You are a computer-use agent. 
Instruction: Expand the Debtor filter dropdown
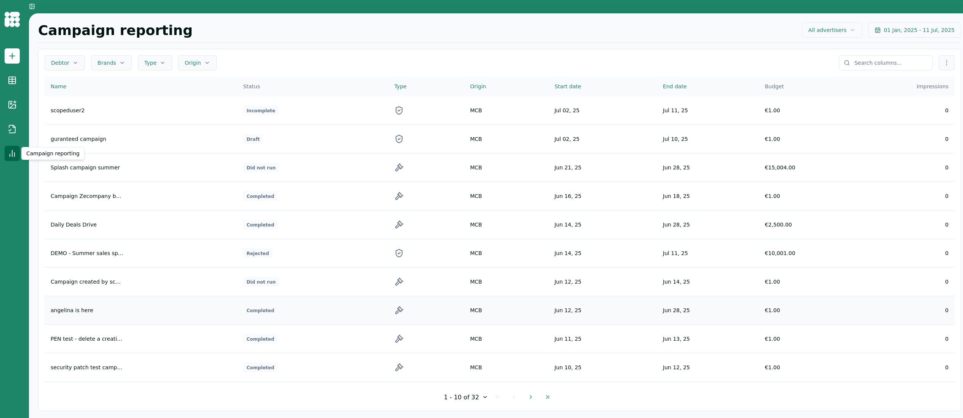pos(64,63)
